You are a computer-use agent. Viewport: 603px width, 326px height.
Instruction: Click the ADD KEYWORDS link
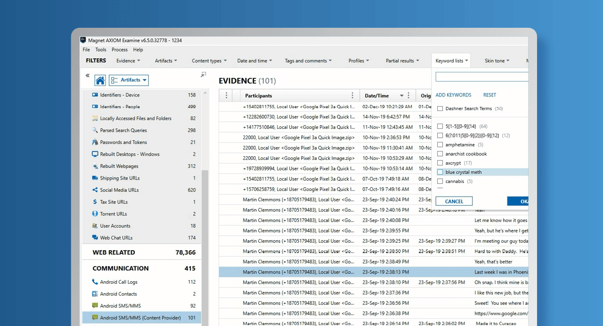click(x=453, y=95)
